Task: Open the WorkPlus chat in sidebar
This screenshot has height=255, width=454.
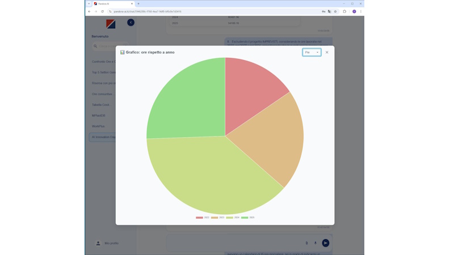Action: click(x=99, y=126)
